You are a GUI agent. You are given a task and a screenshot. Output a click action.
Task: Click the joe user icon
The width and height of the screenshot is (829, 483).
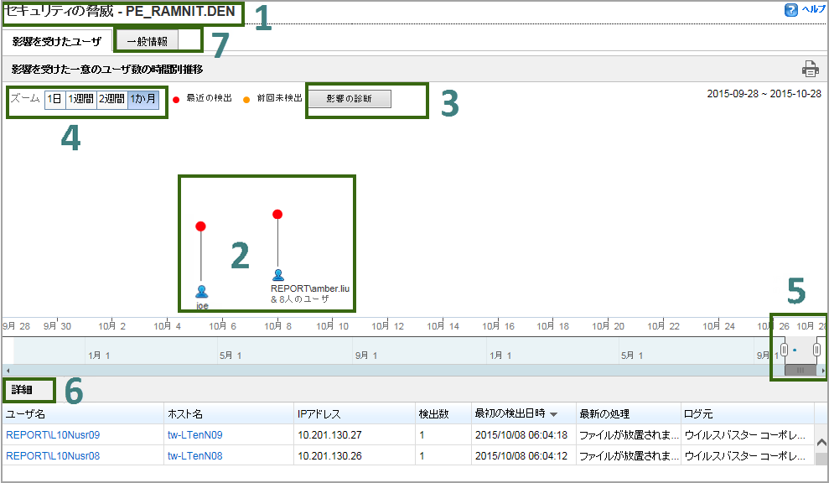[201, 292]
